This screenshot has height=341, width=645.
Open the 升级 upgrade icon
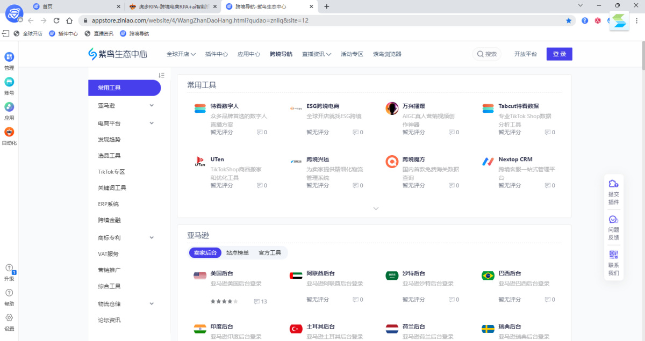click(10, 271)
